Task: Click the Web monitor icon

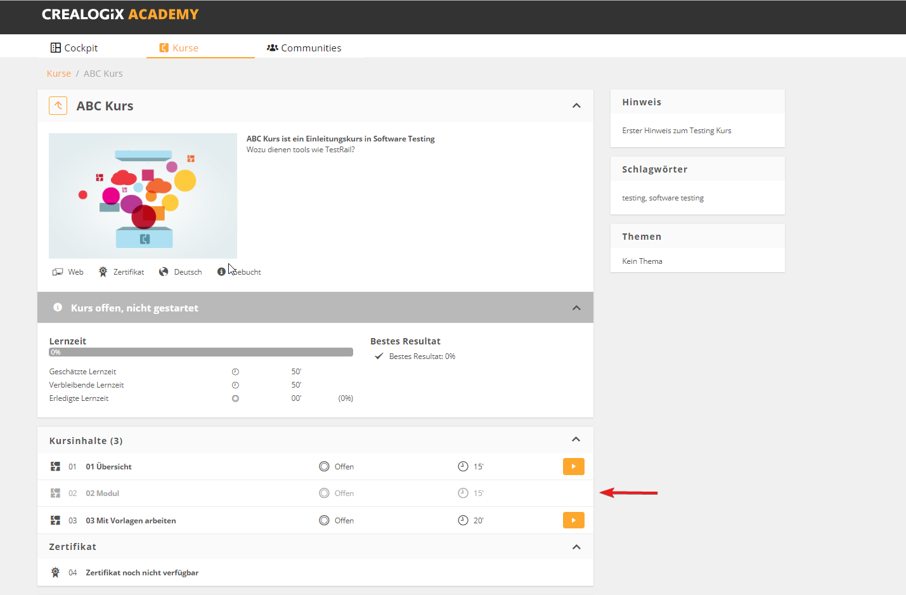Action: pyautogui.click(x=58, y=272)
